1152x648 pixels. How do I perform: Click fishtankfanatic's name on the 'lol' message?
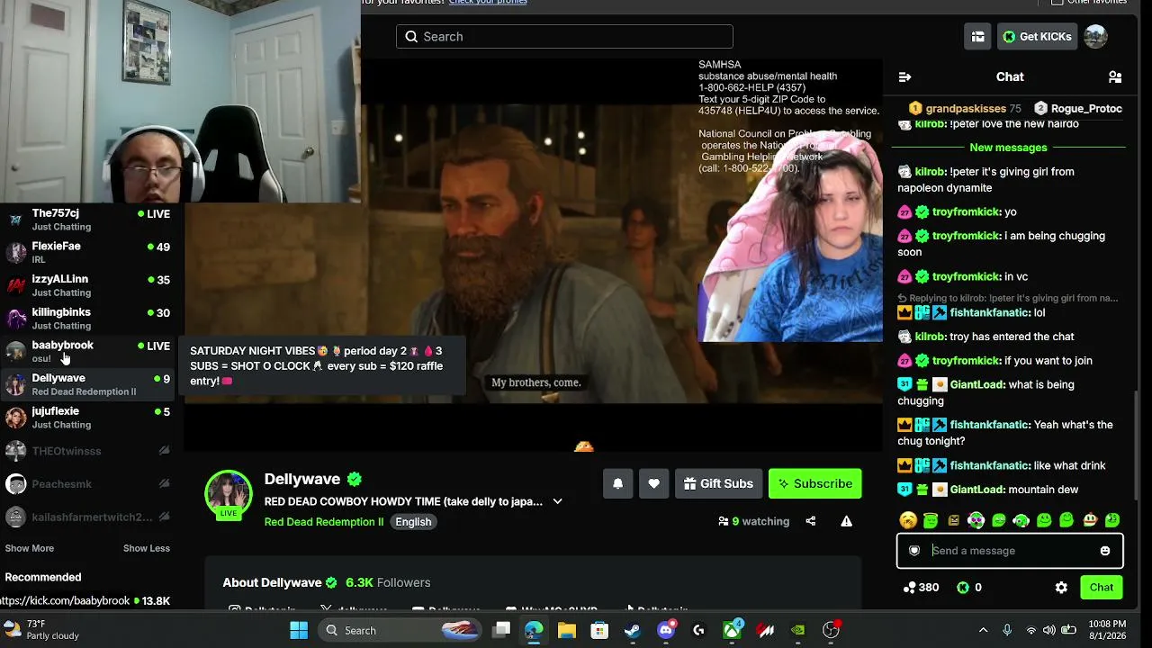[989, 313]
